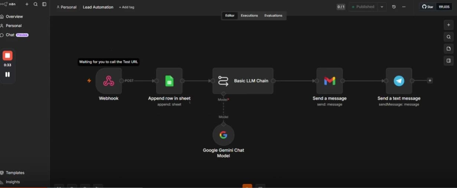The width and height of the screenshot is (457, 188).
Task: Expand the Published dropdown arrow
Action: (382, 7)
